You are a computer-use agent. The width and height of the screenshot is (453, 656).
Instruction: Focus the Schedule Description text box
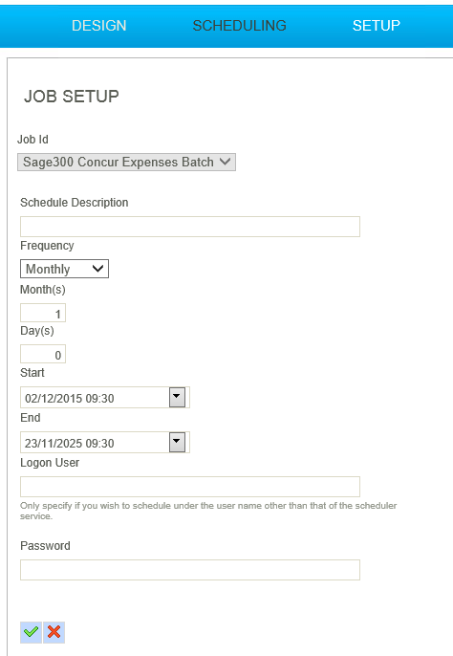click(x=190, y=227)
